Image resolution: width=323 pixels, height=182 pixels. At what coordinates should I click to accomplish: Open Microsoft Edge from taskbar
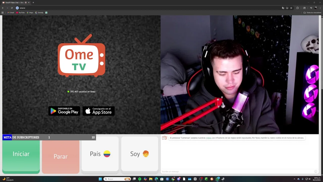tap(156, 179)
